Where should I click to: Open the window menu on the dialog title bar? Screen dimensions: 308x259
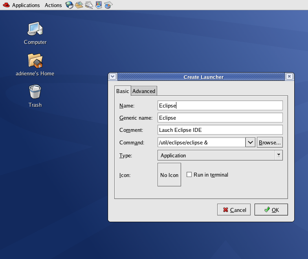click(x=113, y=77)
